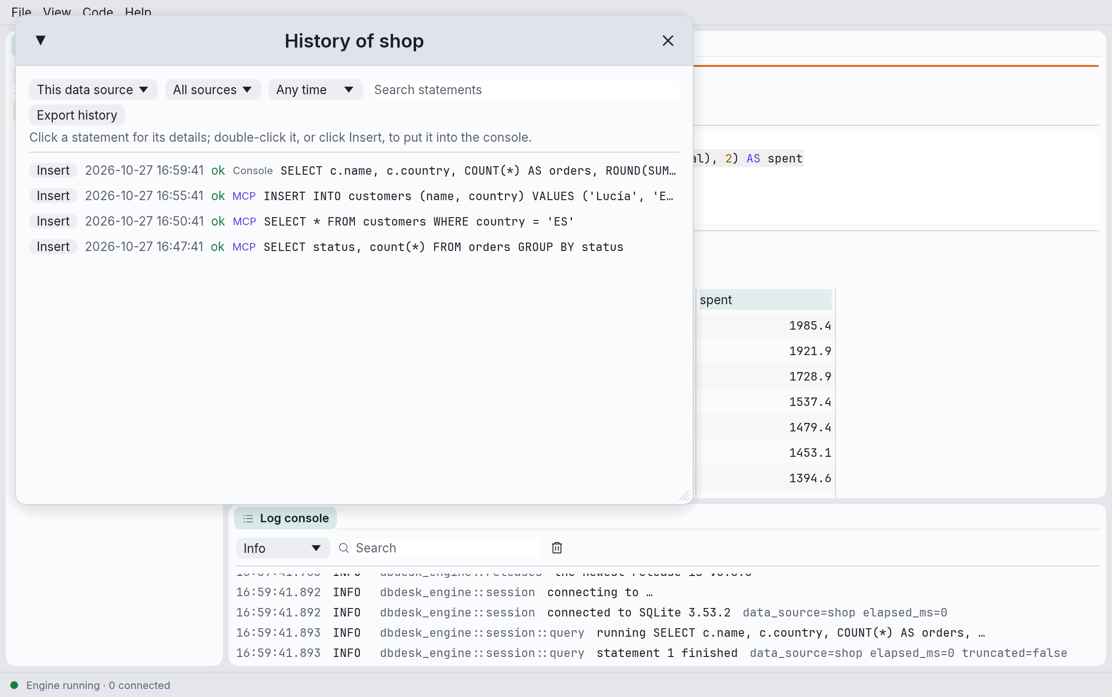Select the 1921.9 spent cell
1112x697 pixels.
[765, 351]
